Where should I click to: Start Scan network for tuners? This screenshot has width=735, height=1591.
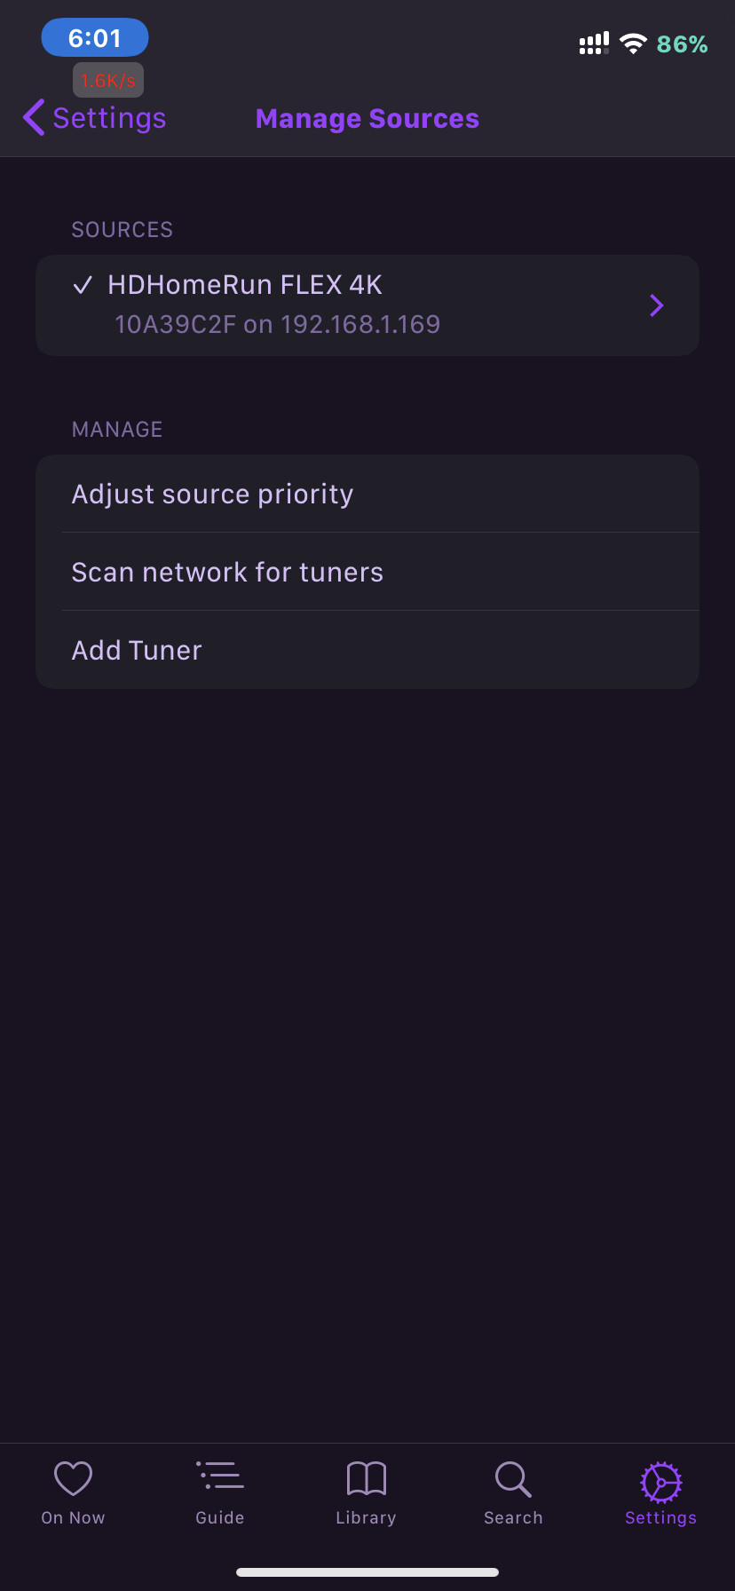coord(227,572)
